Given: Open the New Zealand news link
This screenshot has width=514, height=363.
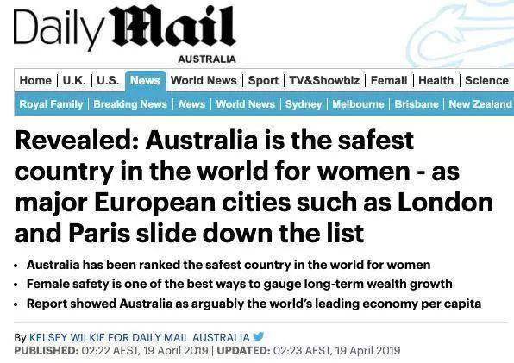Looking at the screenshot, I should coord(480,104).
